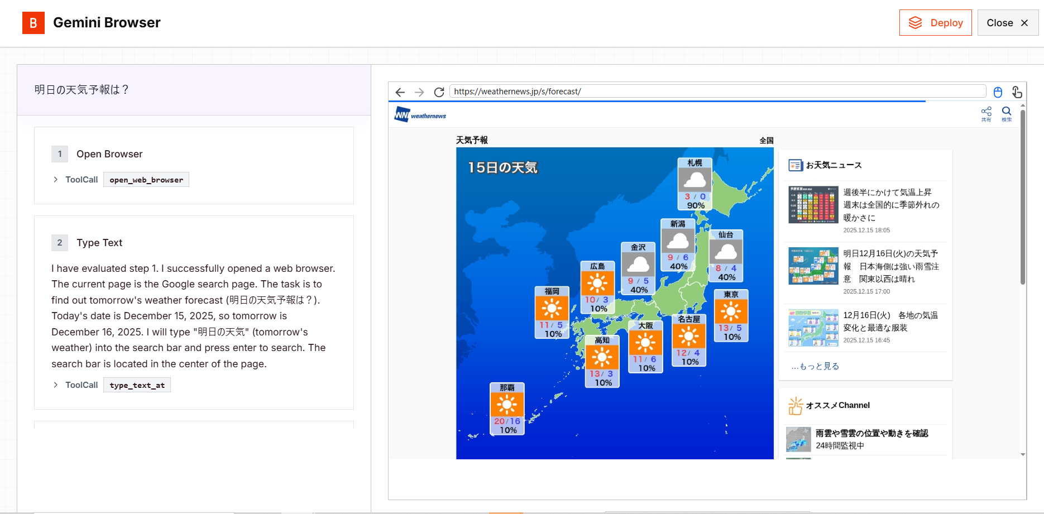Screen dimensions: 1044x514
Task: Select the open_web_browser code chip
Action: tap(146, 179)
